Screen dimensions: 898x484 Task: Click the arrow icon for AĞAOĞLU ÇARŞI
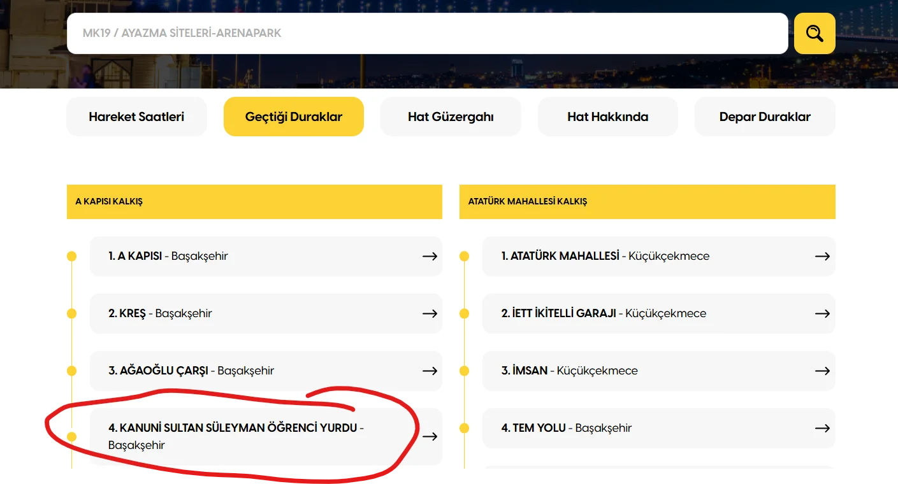click(430, 371)
